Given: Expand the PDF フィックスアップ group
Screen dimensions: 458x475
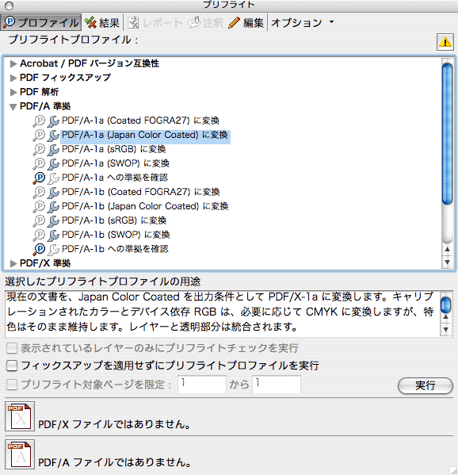Looking at the screenshot, I should point(13,78).
